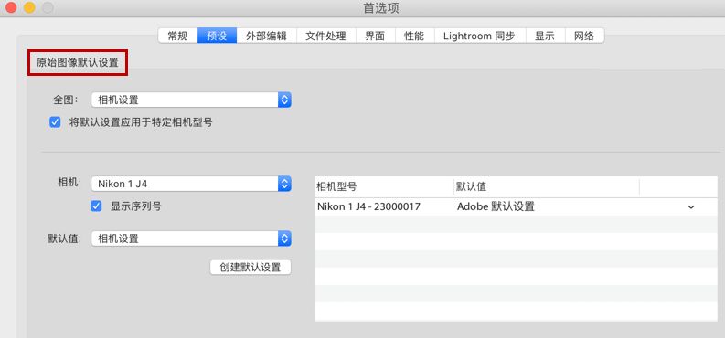Expand the Adobe 默认设置 row chevron
Image resolution: width=725 pixels, height=338 pixels.
tap(691, 207)
